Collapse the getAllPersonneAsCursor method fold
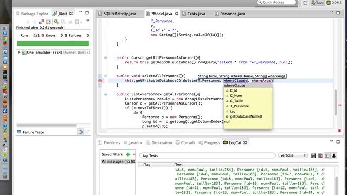The height and width of the screenshot is (195, 347). coord(106,58)
